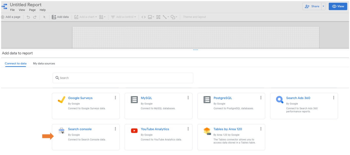The width and height of the screenshot is (350, 155).
Task: Click the YouTube Analytics play icon
Action: point(134,131)
